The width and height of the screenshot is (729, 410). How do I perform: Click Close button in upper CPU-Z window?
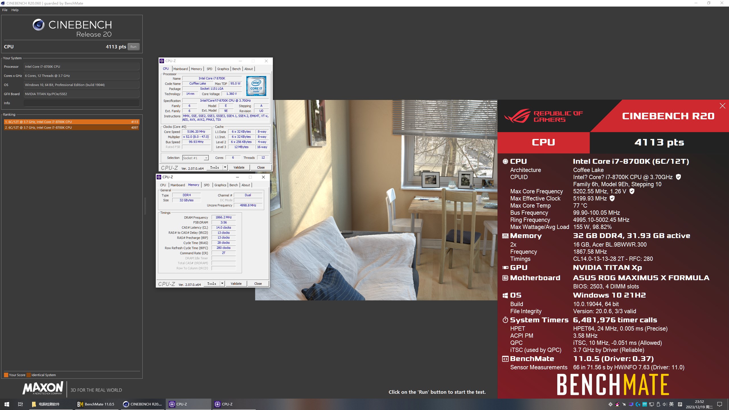click(x=261, y=167)
